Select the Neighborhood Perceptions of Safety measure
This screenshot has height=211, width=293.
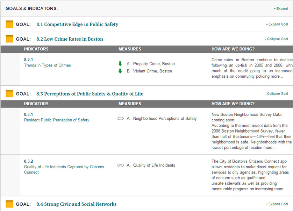[165, 118]
